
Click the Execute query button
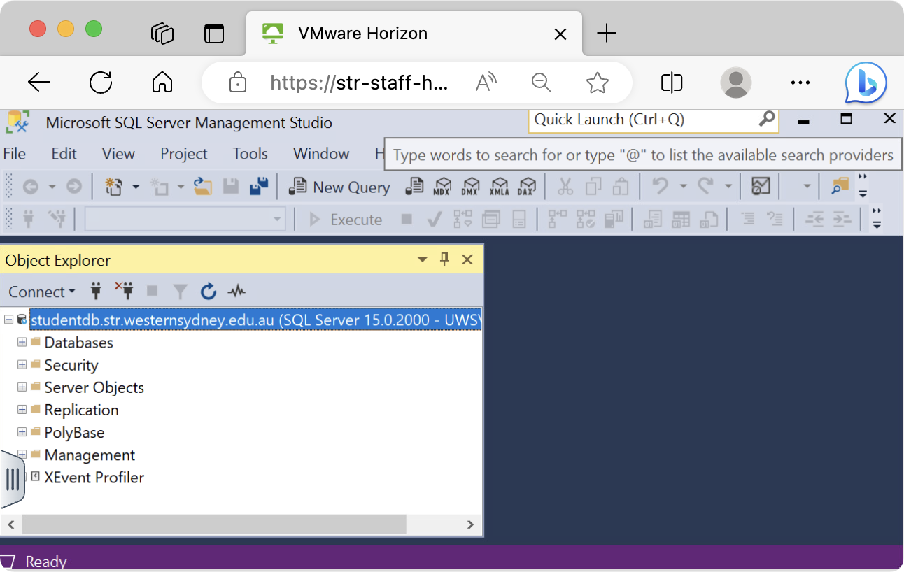point(346,220)
